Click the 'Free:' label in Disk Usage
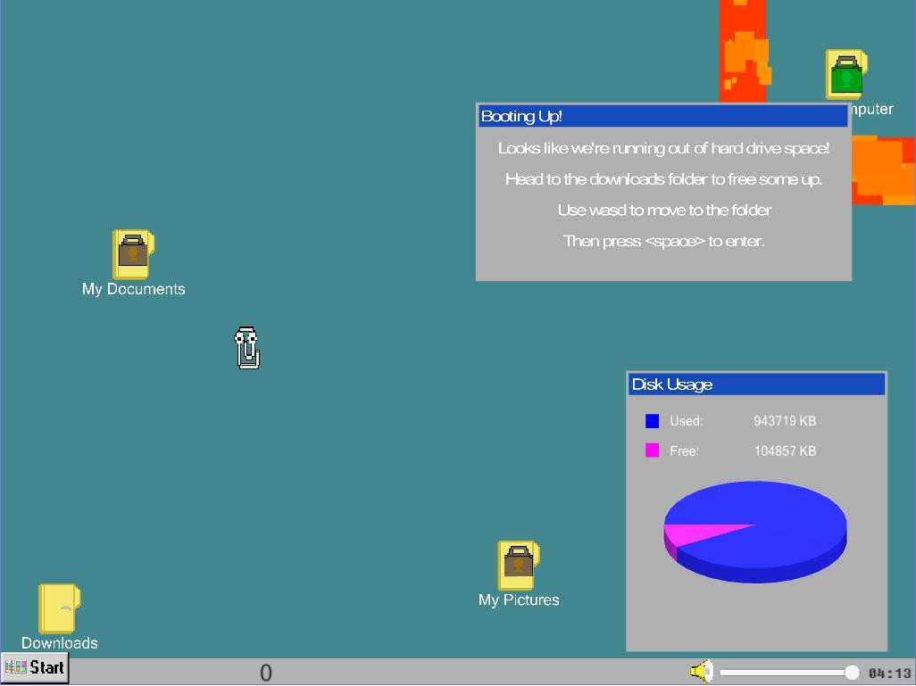Viewport: 916px width, 686px height. [x=684, y=450]
